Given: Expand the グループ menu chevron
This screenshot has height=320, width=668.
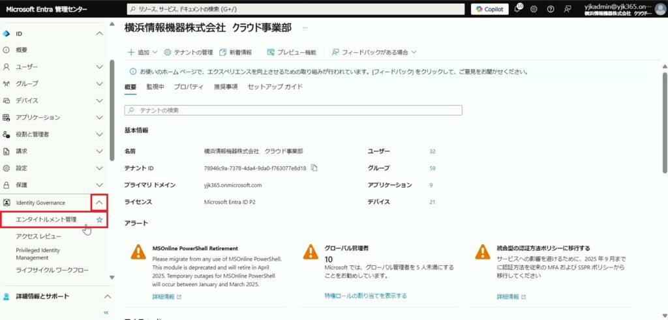Looking at the screenshot, I should point(99,83).
